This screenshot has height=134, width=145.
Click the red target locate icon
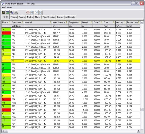click(x=28, y=13)
